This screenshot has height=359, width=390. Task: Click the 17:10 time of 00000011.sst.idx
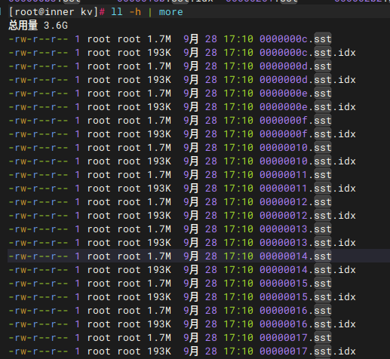coord(238,189)
